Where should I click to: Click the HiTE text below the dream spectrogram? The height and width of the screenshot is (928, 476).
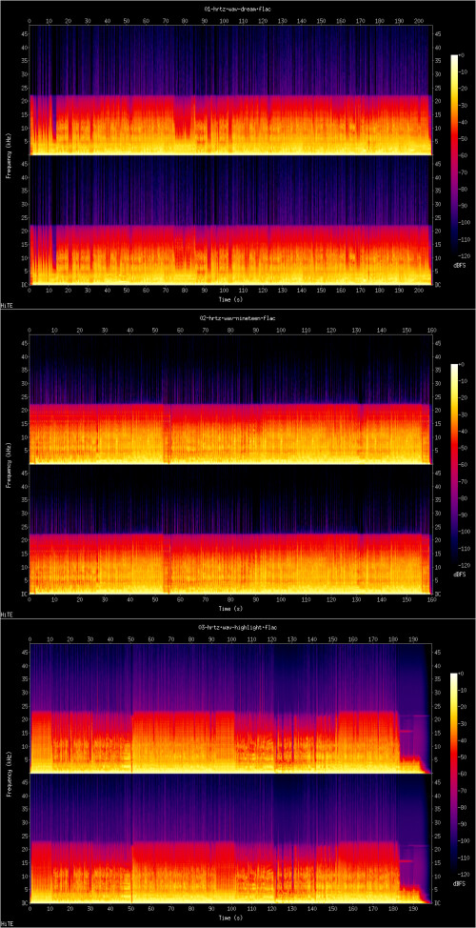point(7,306)
